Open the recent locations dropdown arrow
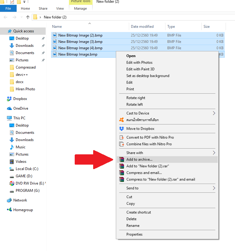 click(x=21, y=17)
